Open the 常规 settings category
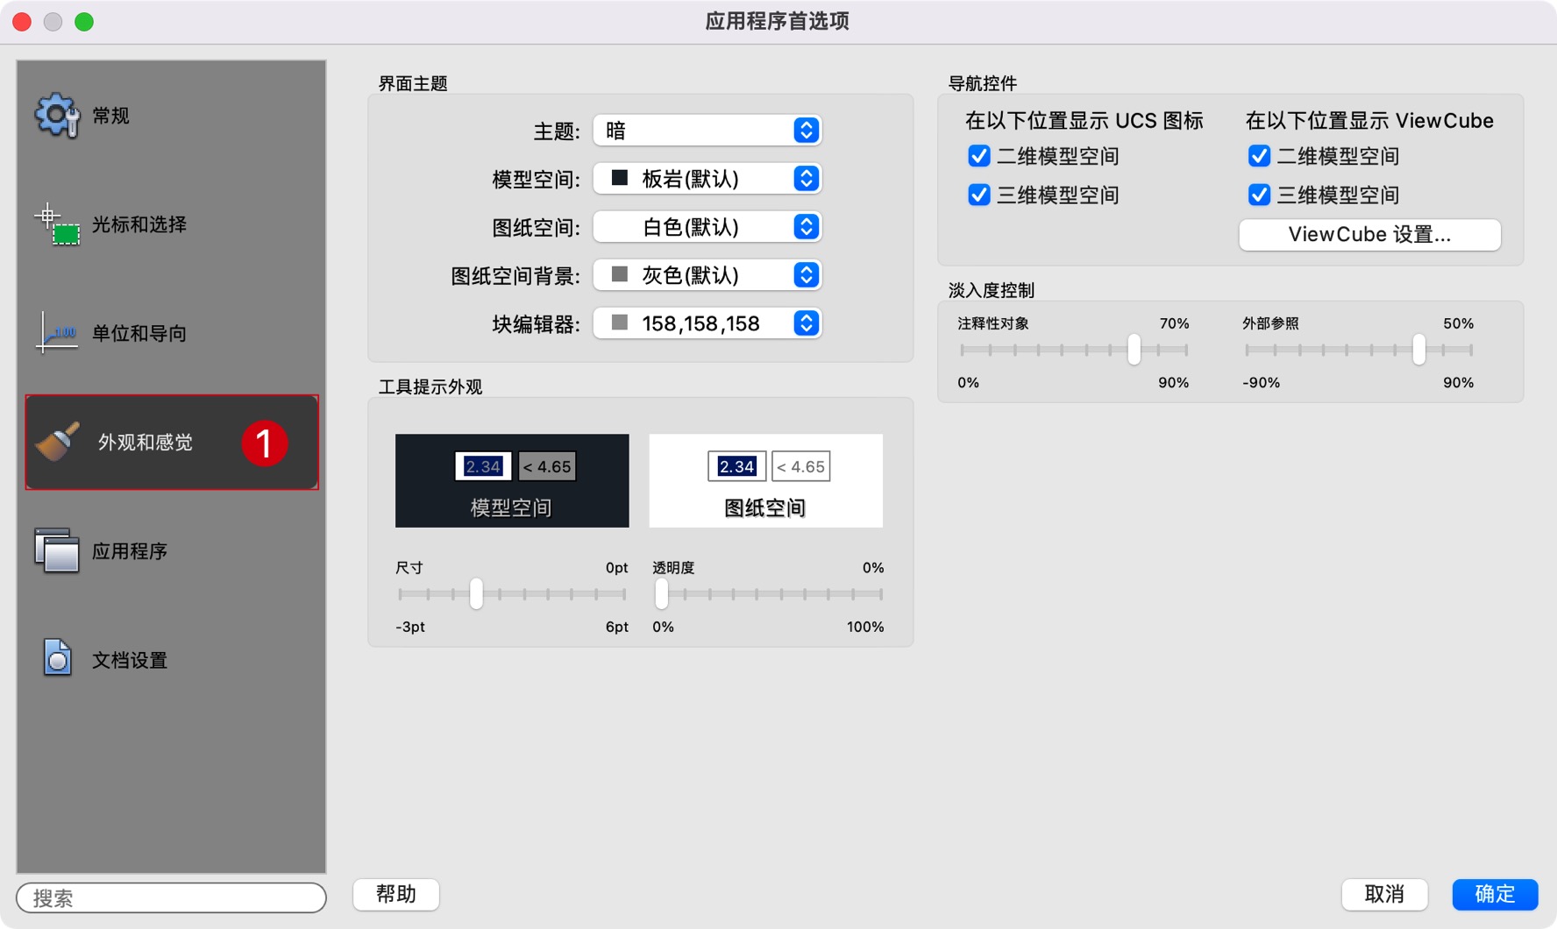This screenshot has width=1557, height=929. [x=56, y=114]
